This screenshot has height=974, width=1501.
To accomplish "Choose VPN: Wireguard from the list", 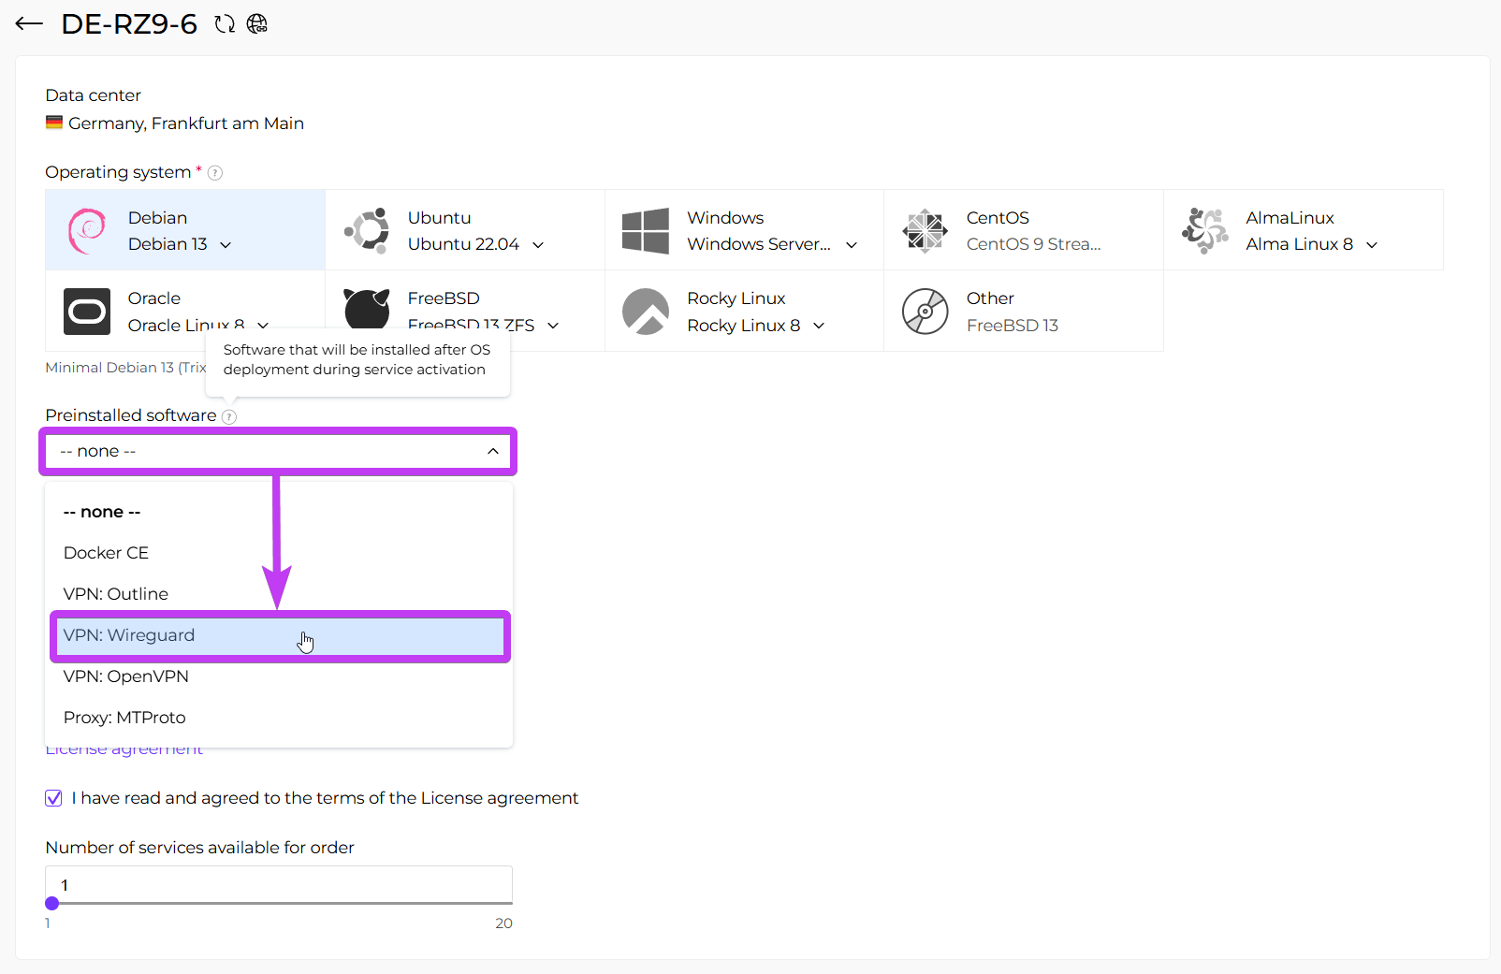I will tap(279, 635).
